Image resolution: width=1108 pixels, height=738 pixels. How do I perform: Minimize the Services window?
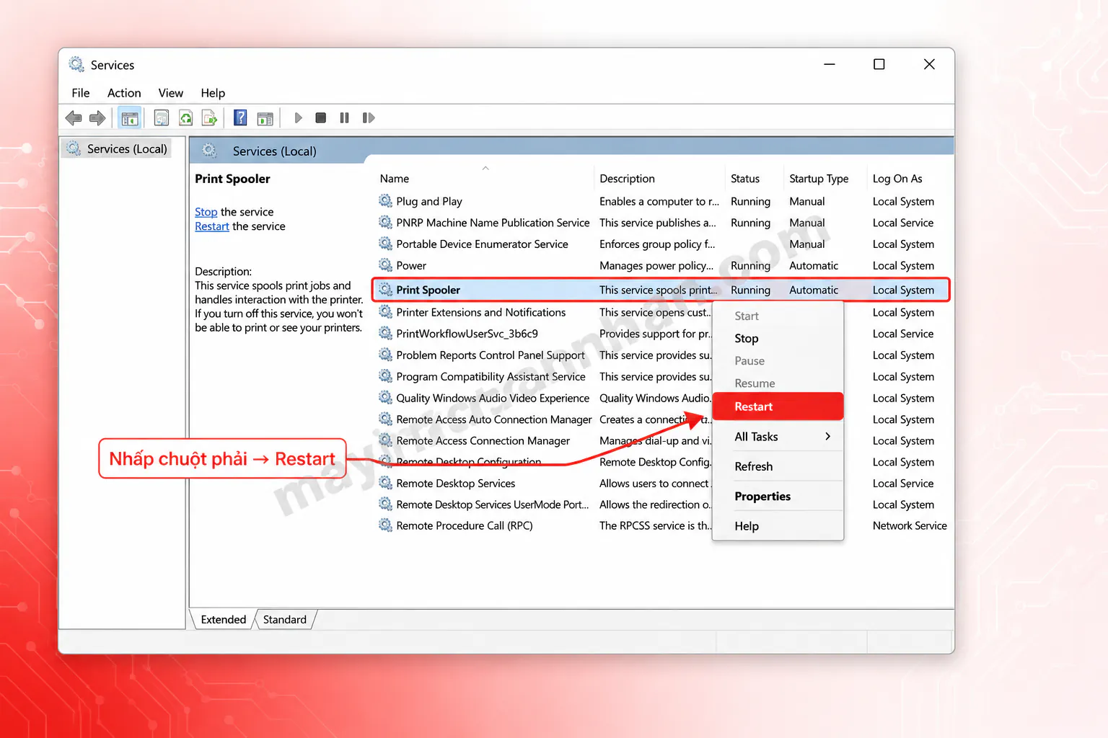pos(830,64)
